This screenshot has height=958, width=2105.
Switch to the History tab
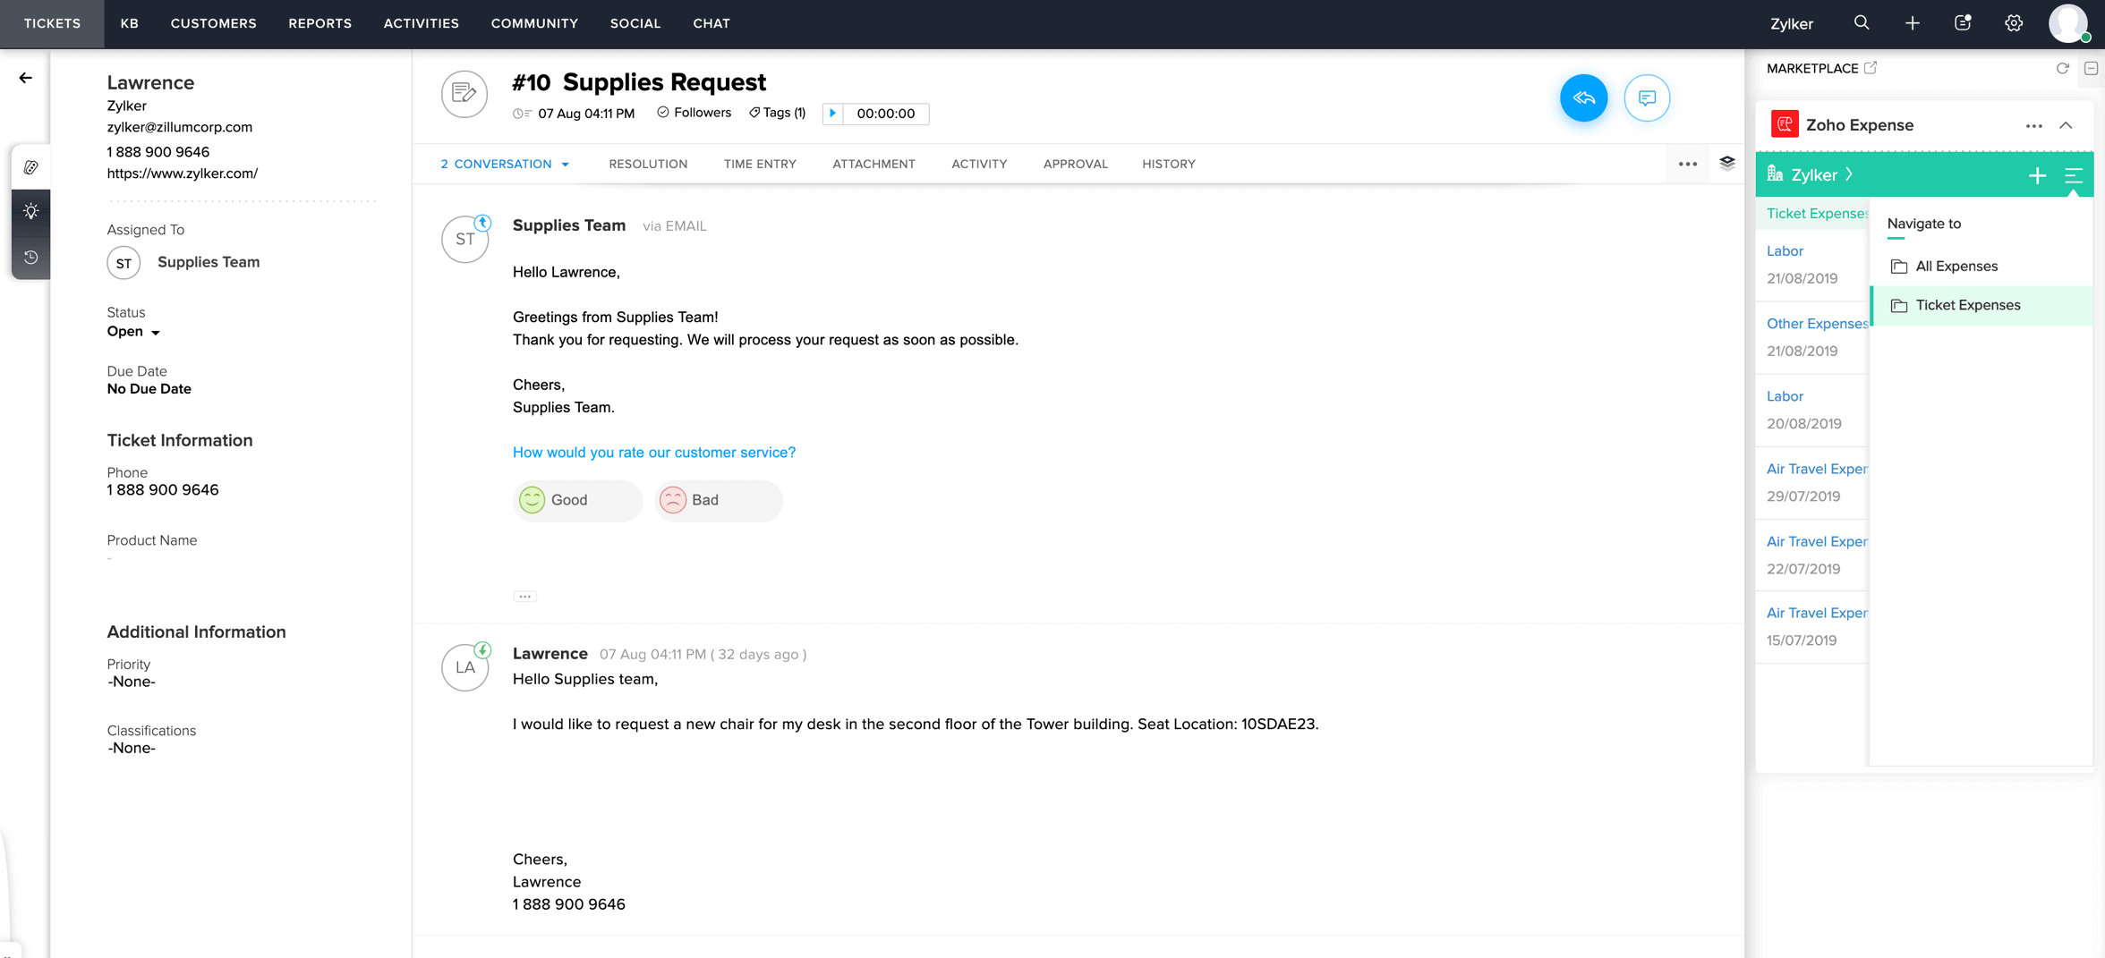pos(1168,164)
